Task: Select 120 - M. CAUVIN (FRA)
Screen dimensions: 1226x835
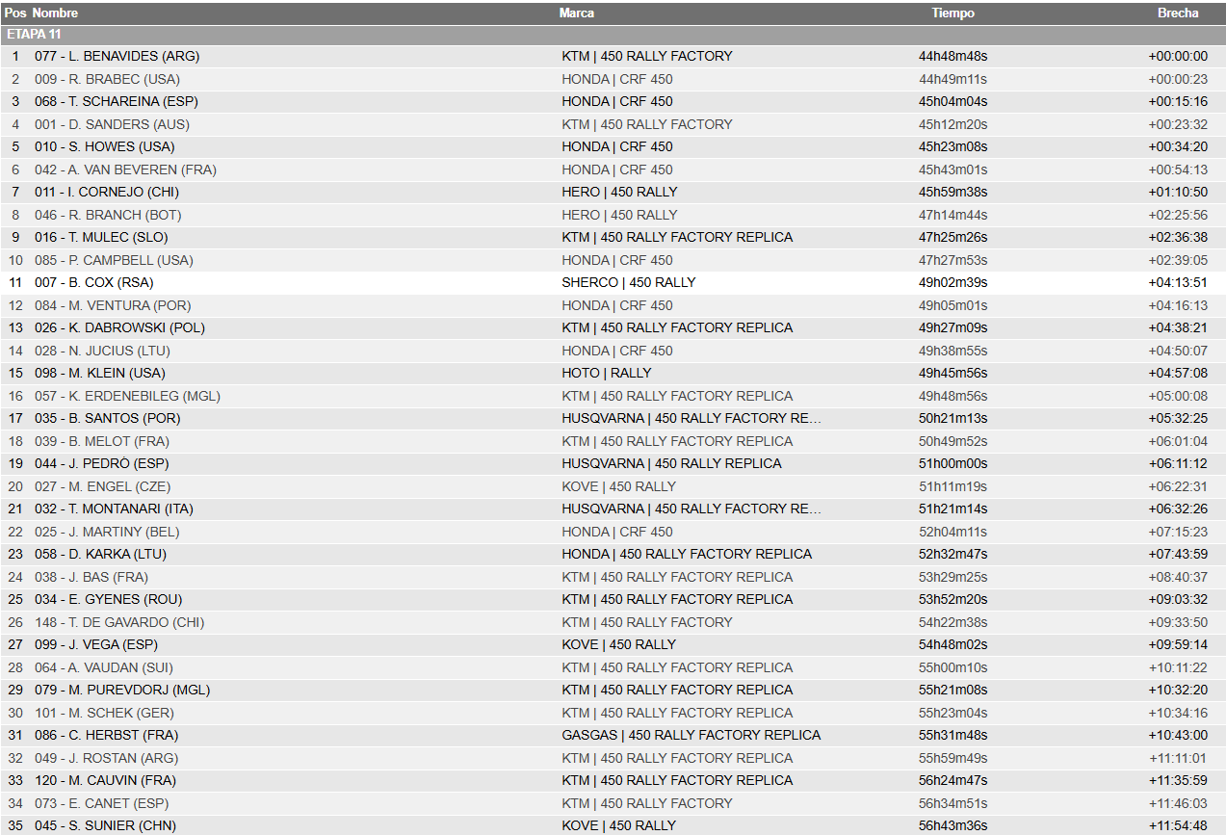Action: click(x=103, y=780)
